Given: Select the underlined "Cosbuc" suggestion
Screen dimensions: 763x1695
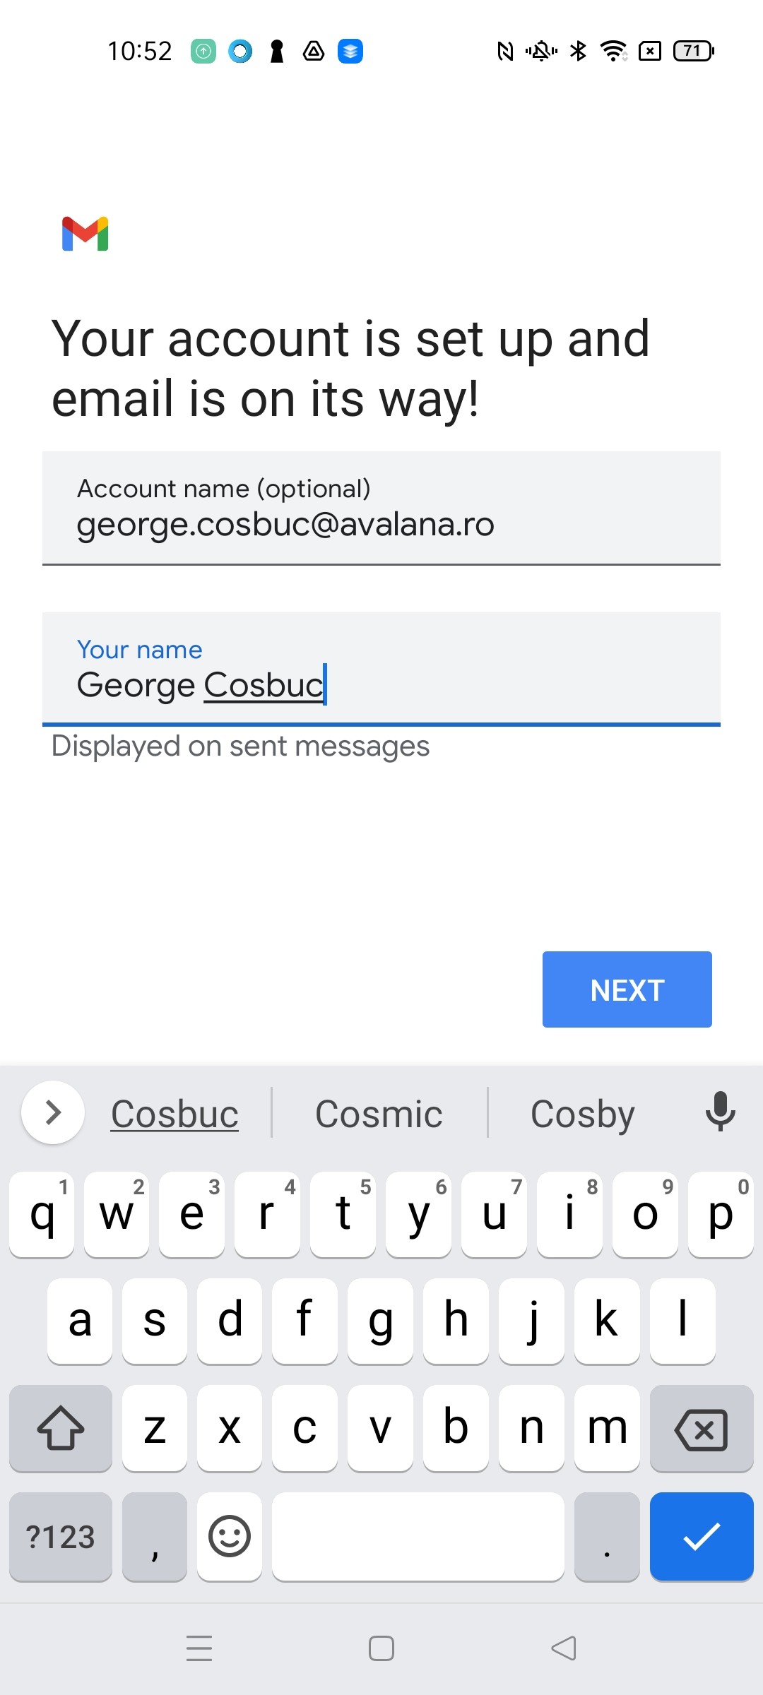Looking at the screenshot, I should 175,1113.
